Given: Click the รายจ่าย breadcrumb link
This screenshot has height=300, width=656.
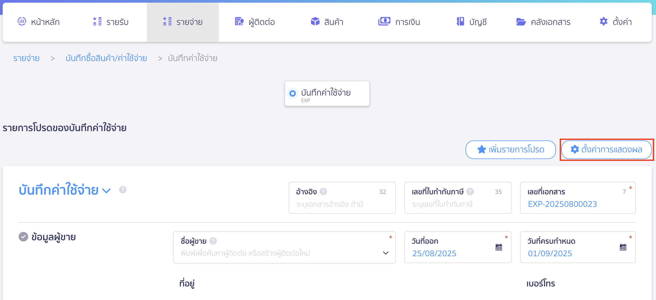Looking at the screenshot, I should pyautogui.click(x=26, y=58).
